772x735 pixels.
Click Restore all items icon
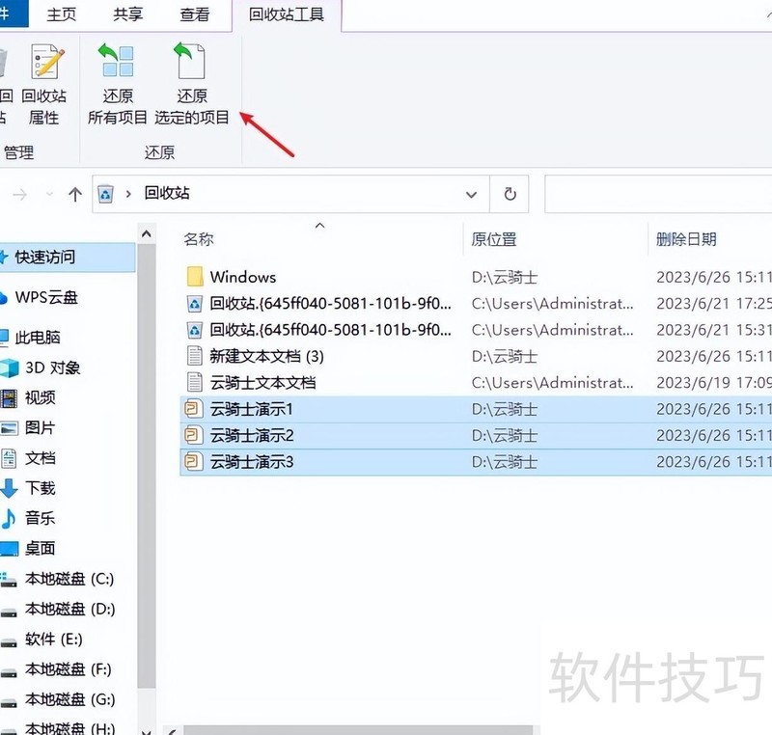pos(116,61)
